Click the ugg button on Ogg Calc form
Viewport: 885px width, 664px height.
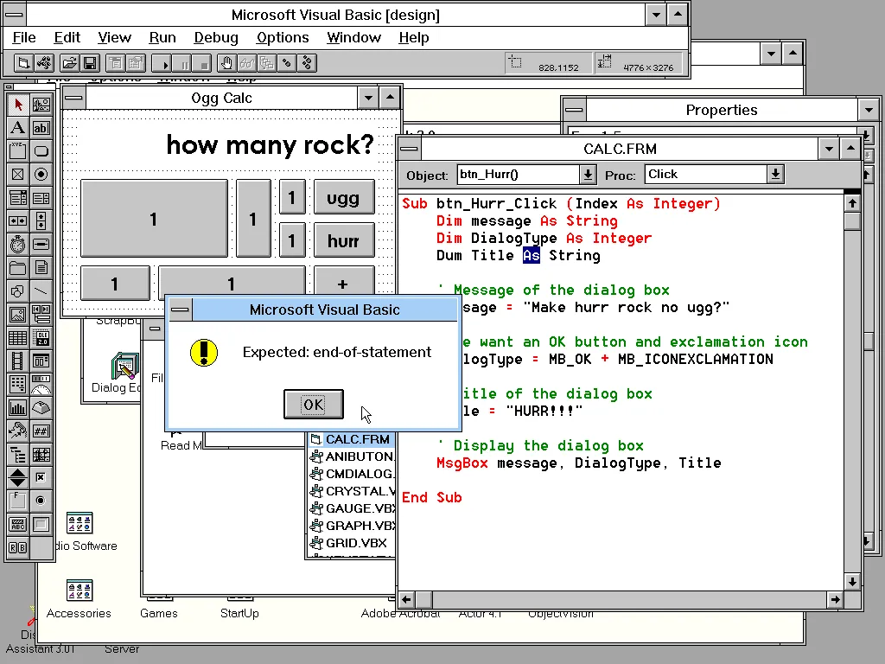click(x=344, y=197)
